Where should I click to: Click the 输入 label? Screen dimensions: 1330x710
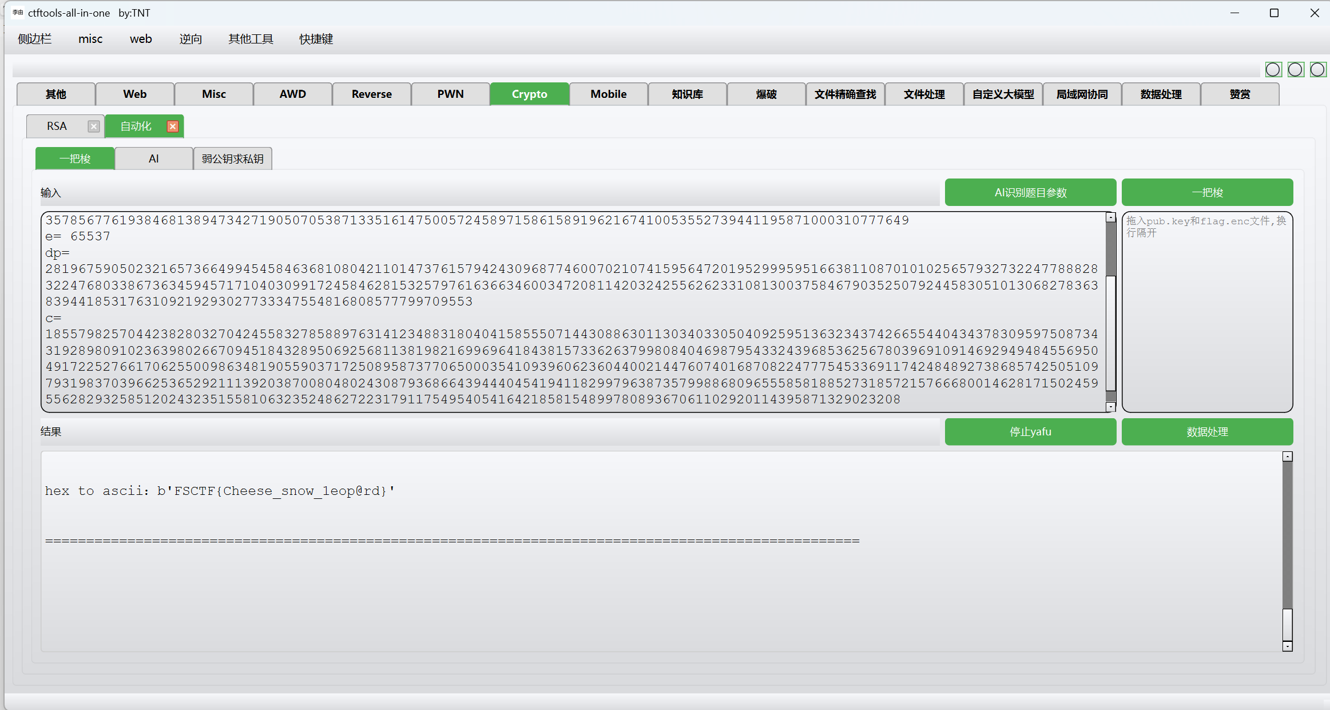50,193
